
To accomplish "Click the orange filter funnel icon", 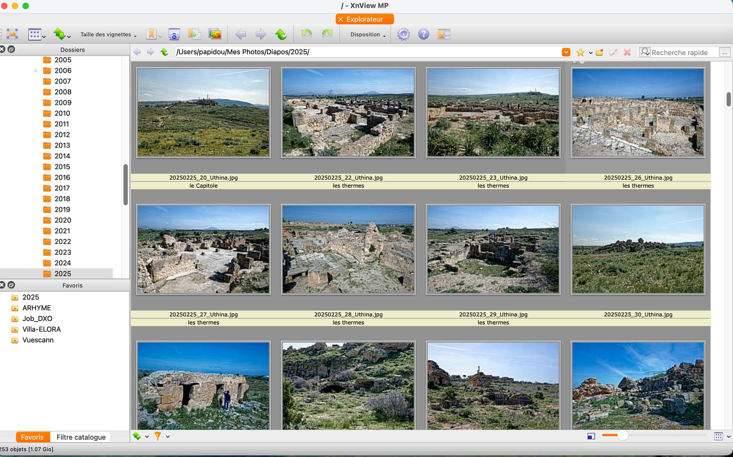I will point(158,436).
